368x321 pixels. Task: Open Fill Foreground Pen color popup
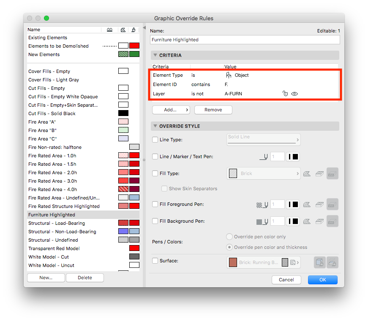coord(293,205)
